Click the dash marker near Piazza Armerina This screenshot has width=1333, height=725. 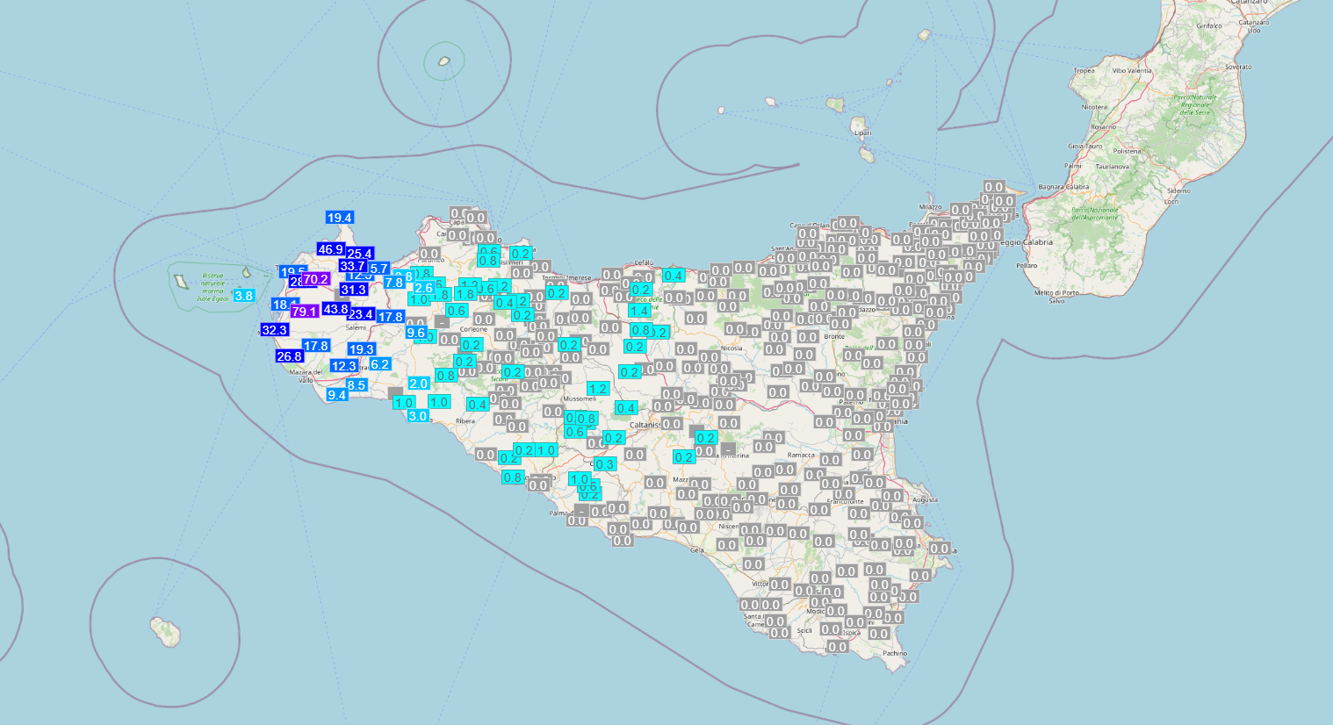(x=728, y=449)
